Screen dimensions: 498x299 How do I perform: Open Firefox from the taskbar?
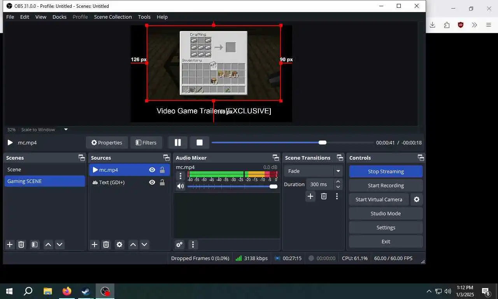67,291
